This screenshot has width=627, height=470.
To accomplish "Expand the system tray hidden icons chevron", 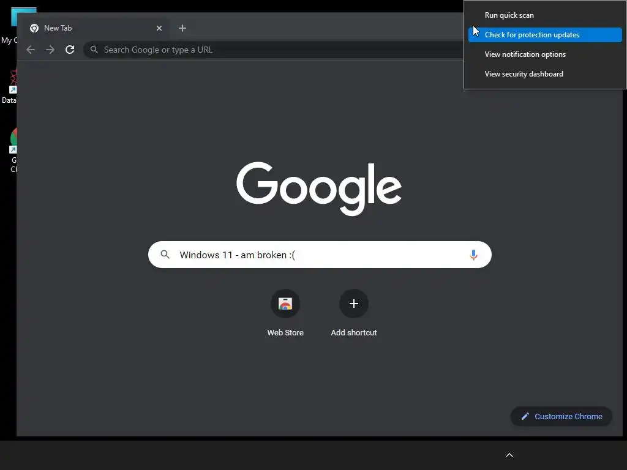I will click(509, 455).
